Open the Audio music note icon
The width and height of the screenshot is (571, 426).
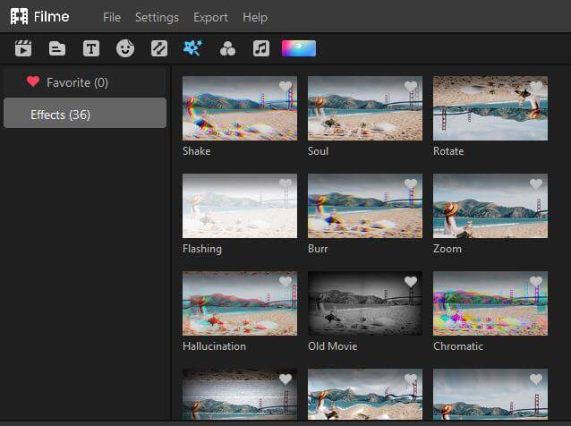261,48
